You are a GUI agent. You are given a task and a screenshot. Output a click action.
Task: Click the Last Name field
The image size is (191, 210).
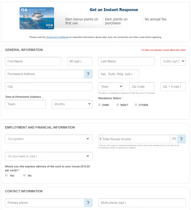pos(126,61)
